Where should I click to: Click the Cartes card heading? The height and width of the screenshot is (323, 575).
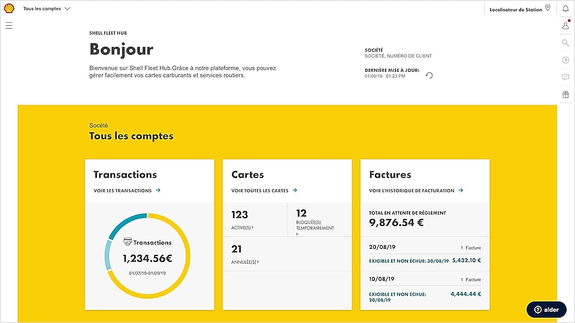[x=247, y=175]
